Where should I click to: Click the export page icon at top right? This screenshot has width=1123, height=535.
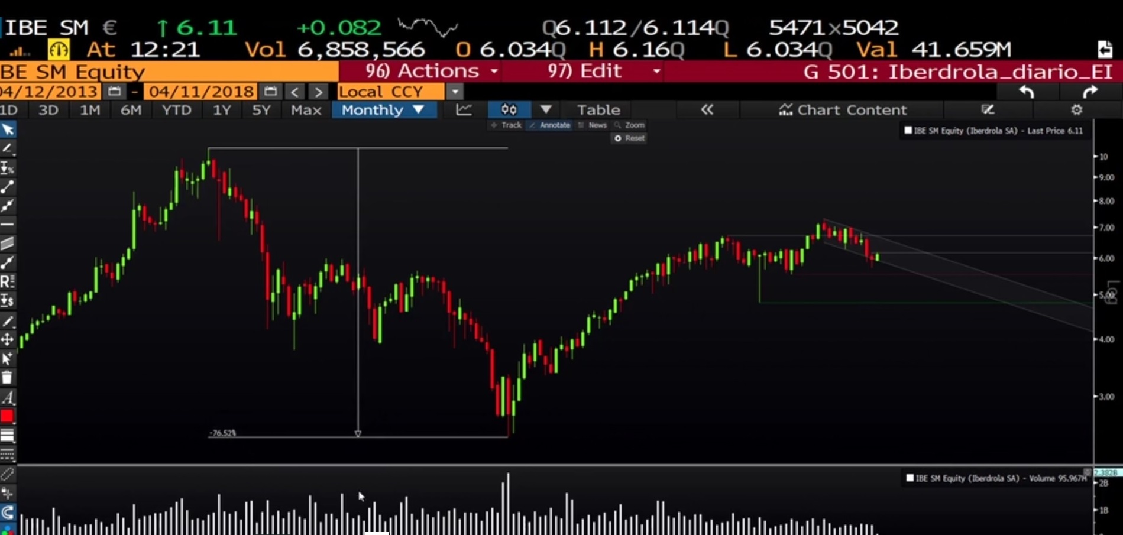(1104, 49)
